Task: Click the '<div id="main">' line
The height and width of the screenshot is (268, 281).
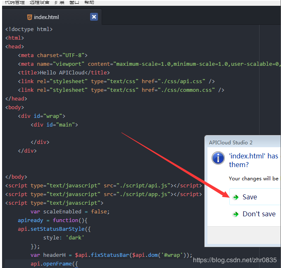Action: pyautogui.click(x=54, y=124)
